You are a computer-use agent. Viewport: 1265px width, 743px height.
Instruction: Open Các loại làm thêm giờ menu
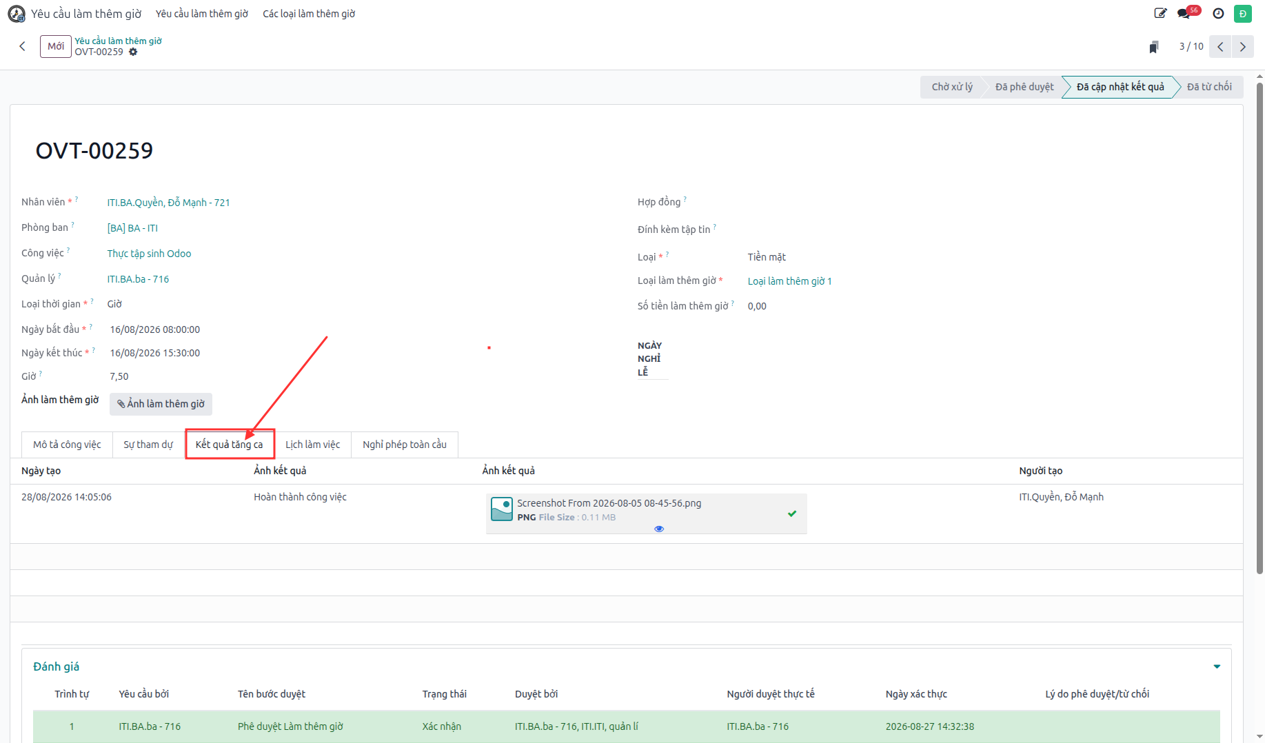point(309,14)
